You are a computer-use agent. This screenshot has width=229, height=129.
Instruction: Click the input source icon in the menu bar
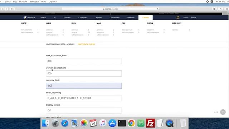pyautogui.click(x=211, y=1)
